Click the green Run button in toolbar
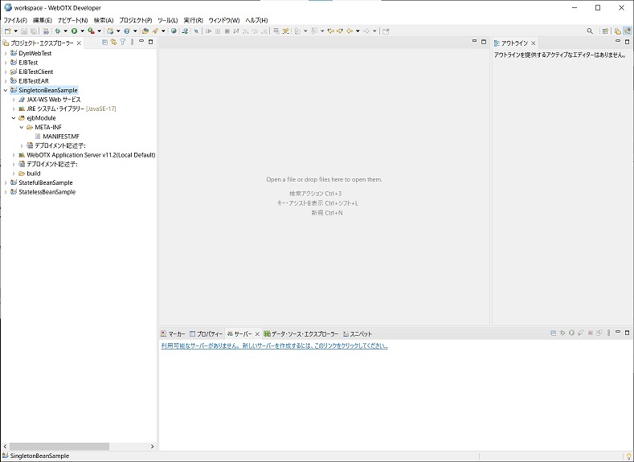This screenshot has width=634, height=462. click(x=75, y=31)
